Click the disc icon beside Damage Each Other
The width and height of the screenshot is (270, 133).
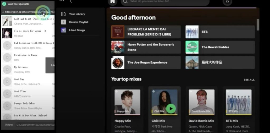tap(7, 106)
